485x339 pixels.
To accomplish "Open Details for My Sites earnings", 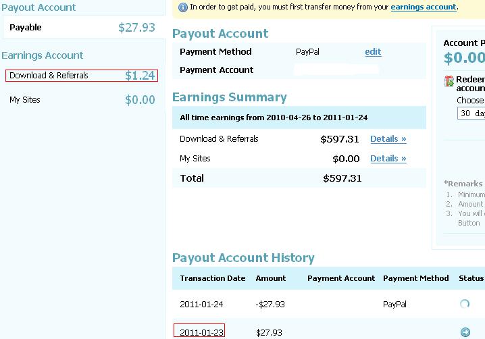I will pyautogui.click(x=388, y=159).
